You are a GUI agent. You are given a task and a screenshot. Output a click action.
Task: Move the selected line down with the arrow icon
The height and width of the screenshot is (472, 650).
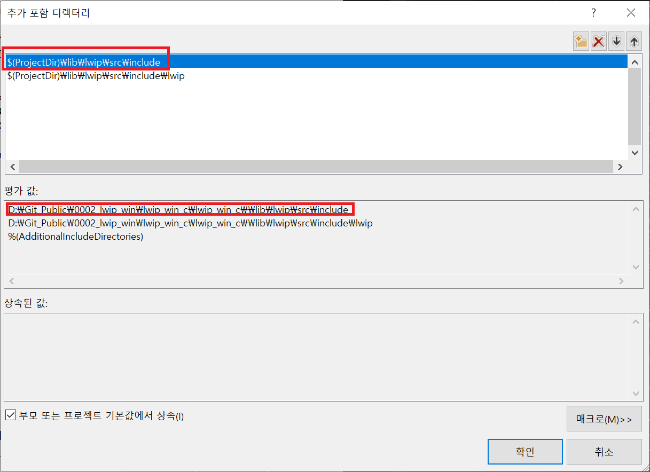click(x=616, y=42)
